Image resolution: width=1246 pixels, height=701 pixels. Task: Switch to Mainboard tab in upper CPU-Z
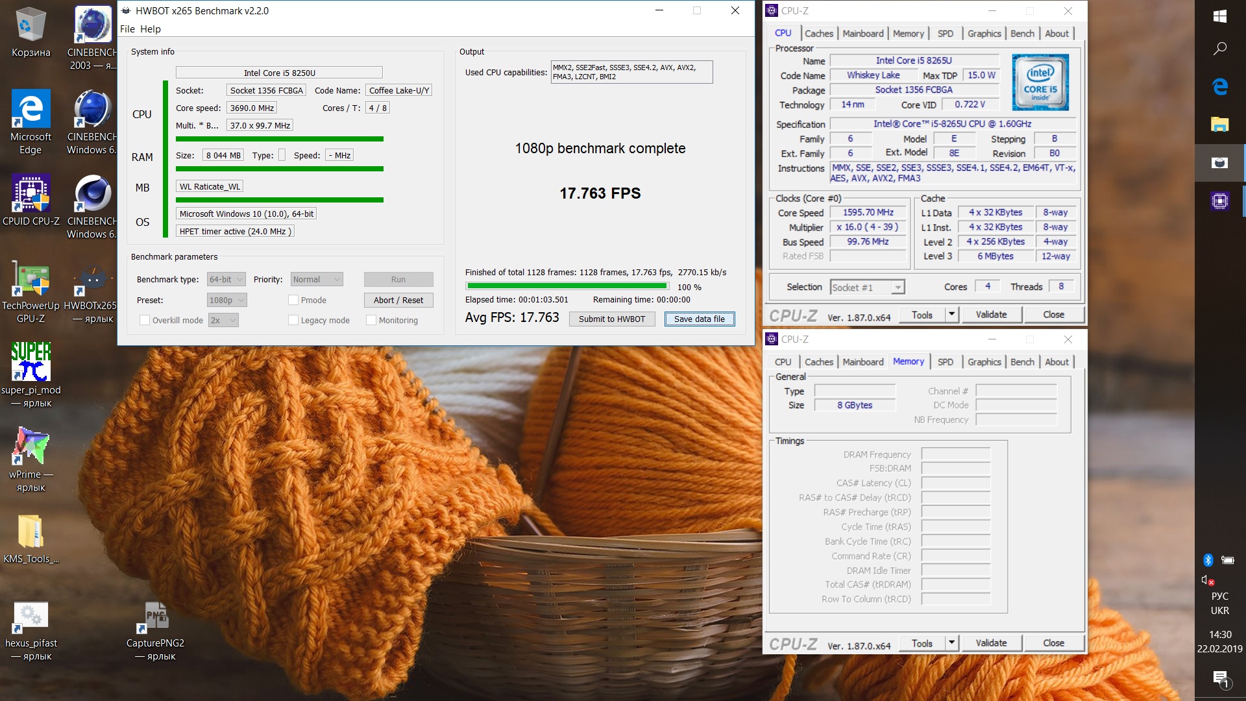(862, 33)
